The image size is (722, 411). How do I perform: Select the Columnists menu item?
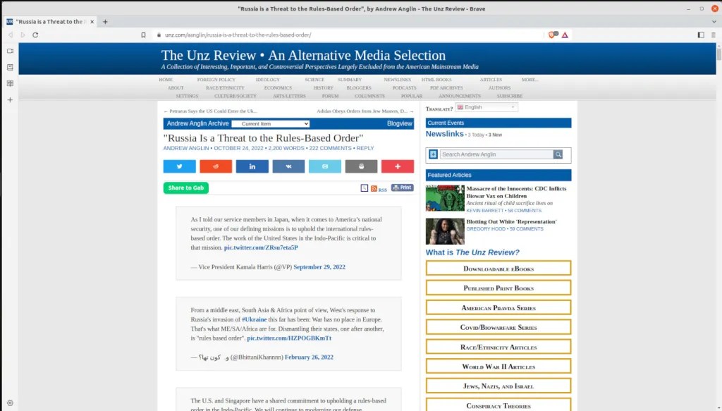pos(369,96)
